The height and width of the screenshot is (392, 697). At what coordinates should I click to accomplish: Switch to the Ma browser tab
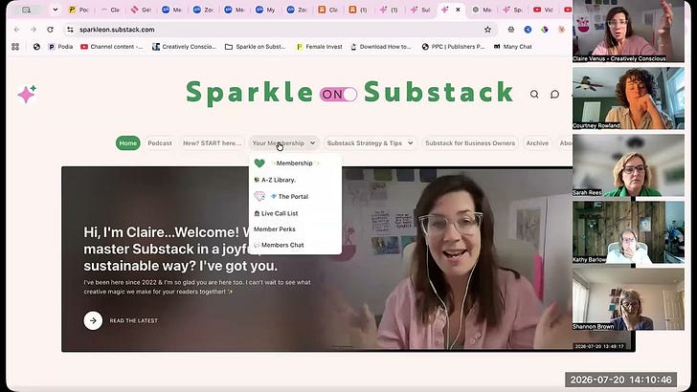tap(483, 10)
